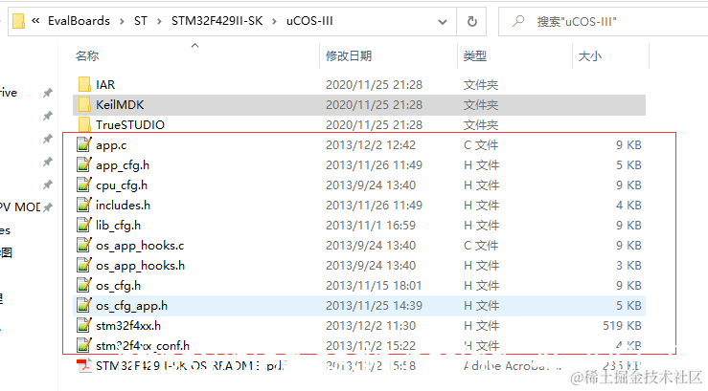Select the lib_cfg.h file icon
This screenshot has height=391, width=708.
[x=84, y=226]
